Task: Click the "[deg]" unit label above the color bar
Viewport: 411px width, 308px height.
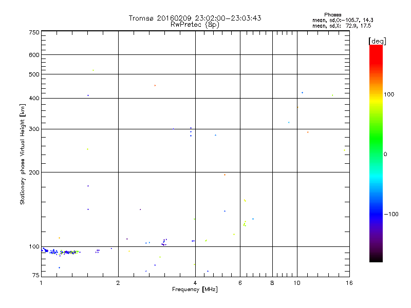Action: [377, 41]
